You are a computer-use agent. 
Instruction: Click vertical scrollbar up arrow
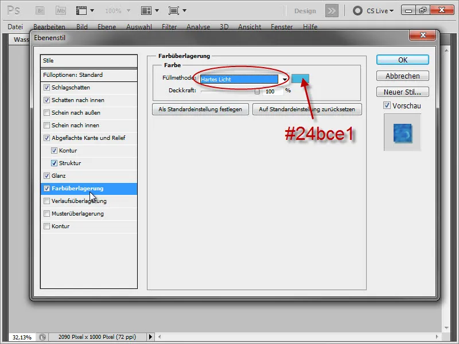pos(446,50)
